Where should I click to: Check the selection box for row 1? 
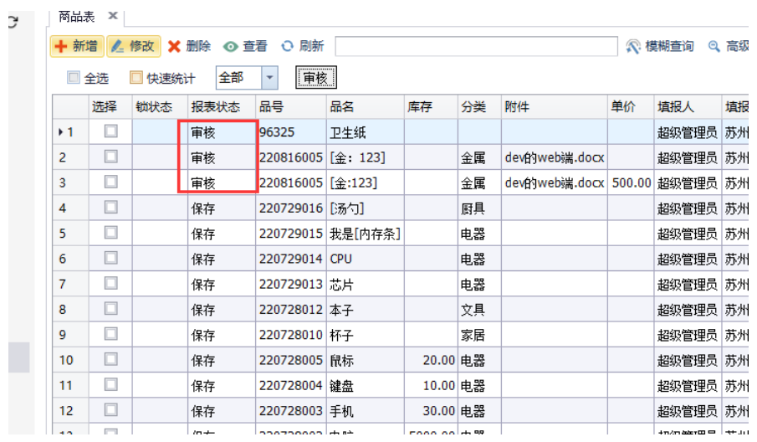pos(110,131)
